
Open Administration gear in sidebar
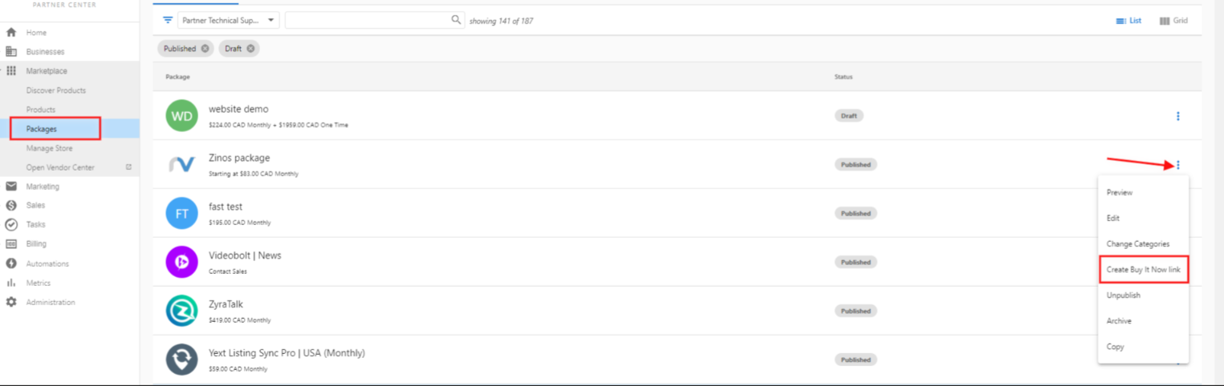click(x=11, y=302)
